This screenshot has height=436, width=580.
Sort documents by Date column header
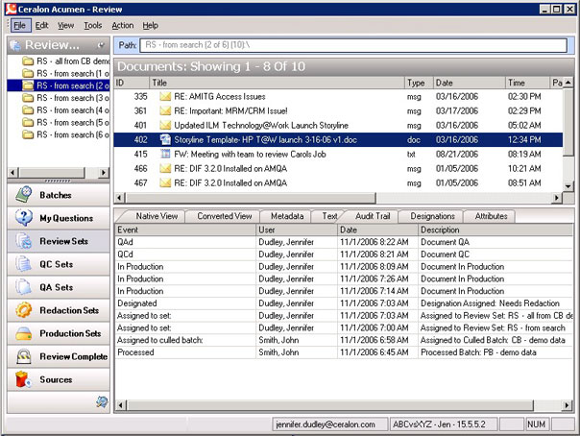click(469, 83)
